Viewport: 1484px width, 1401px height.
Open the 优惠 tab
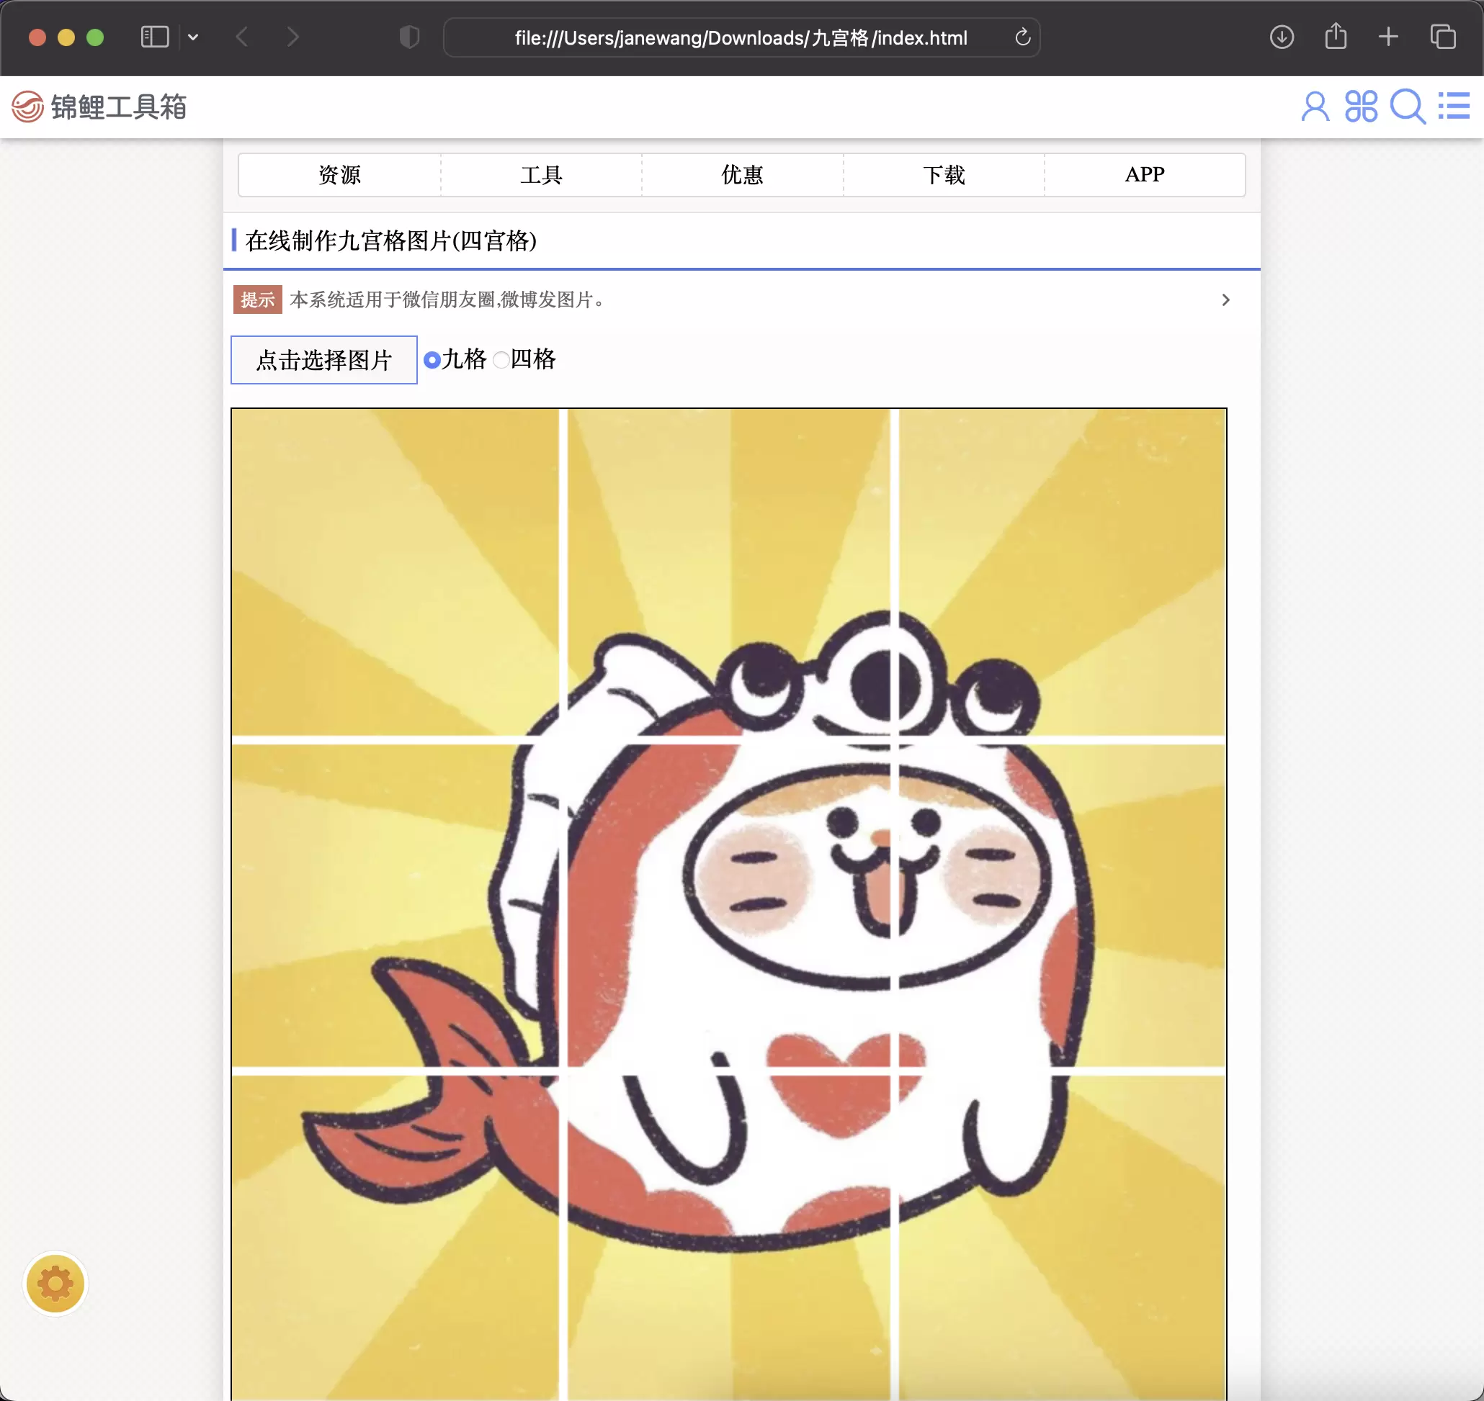tap(742, 175)
